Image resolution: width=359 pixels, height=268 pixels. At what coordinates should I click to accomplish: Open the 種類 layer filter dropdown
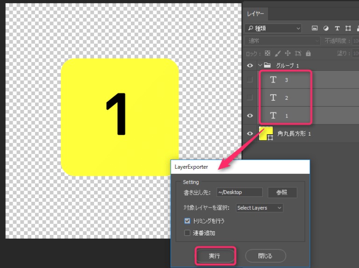click(x=273, y=28)
